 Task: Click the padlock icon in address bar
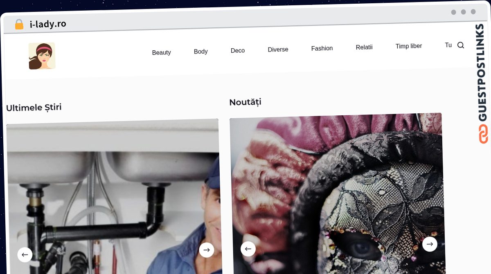point(19,25)
